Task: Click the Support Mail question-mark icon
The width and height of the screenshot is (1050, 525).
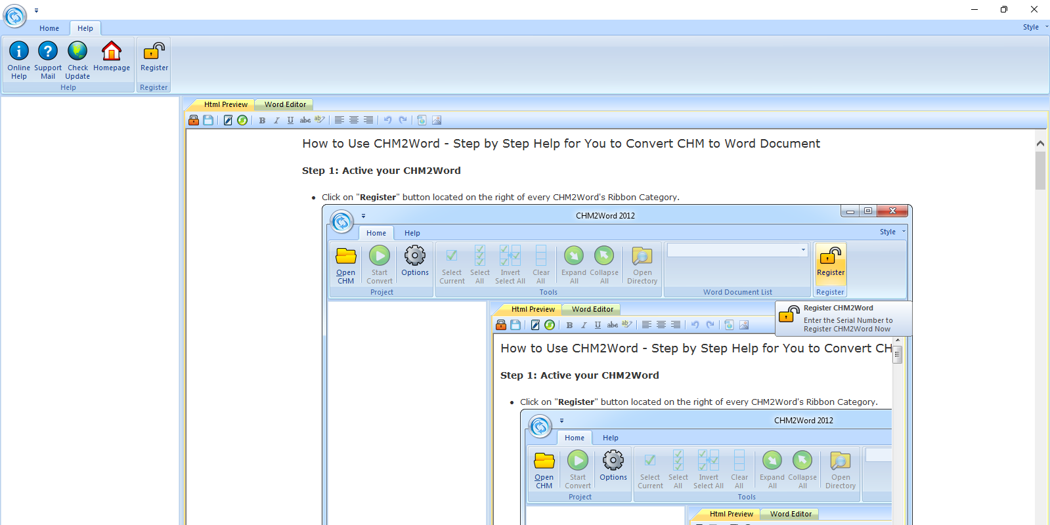Action: [x=47, y=51]
